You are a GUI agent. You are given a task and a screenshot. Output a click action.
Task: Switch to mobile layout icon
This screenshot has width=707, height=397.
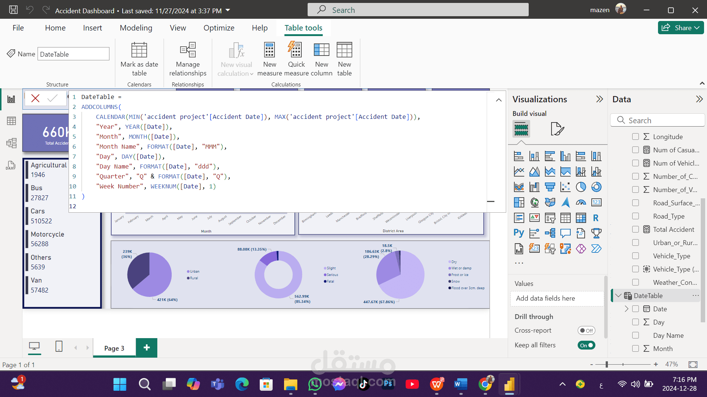[59, 347]
